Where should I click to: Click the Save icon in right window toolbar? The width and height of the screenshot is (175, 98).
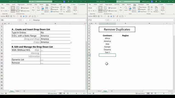tap(99, 16)
